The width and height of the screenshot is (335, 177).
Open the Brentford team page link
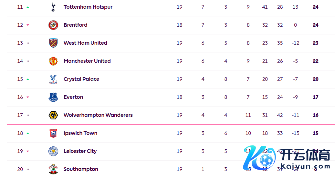(75, 25)
